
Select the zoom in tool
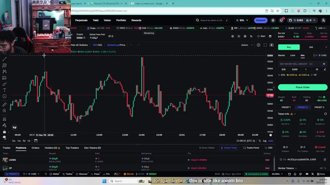[4, 111]
